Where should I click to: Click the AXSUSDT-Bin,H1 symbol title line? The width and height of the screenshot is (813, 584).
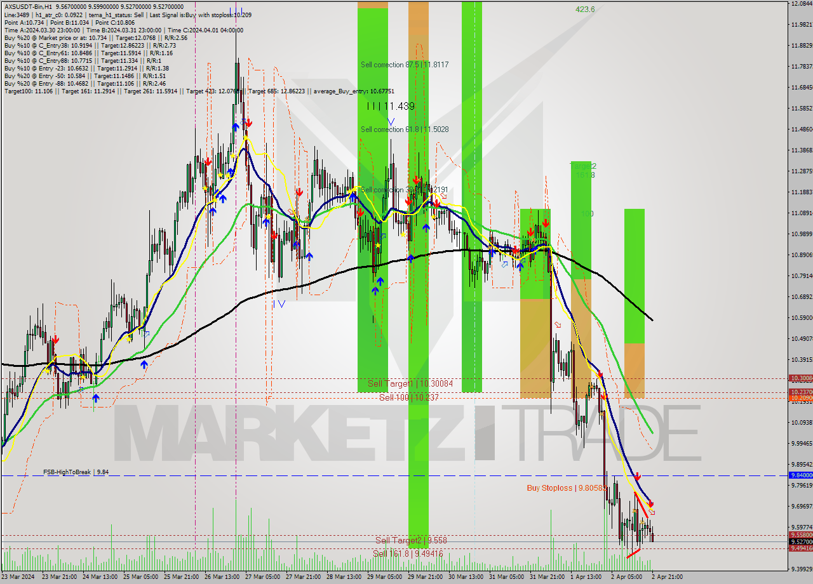[94, 6]
